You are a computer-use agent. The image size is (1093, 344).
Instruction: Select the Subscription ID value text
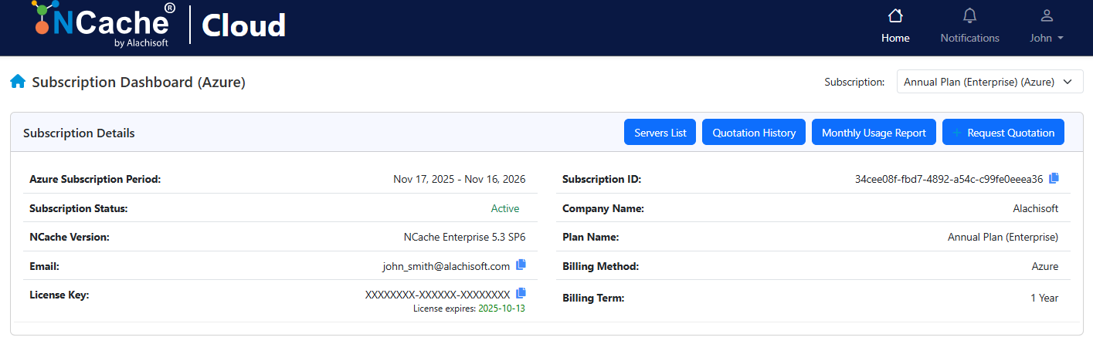(x=949, y=179)
